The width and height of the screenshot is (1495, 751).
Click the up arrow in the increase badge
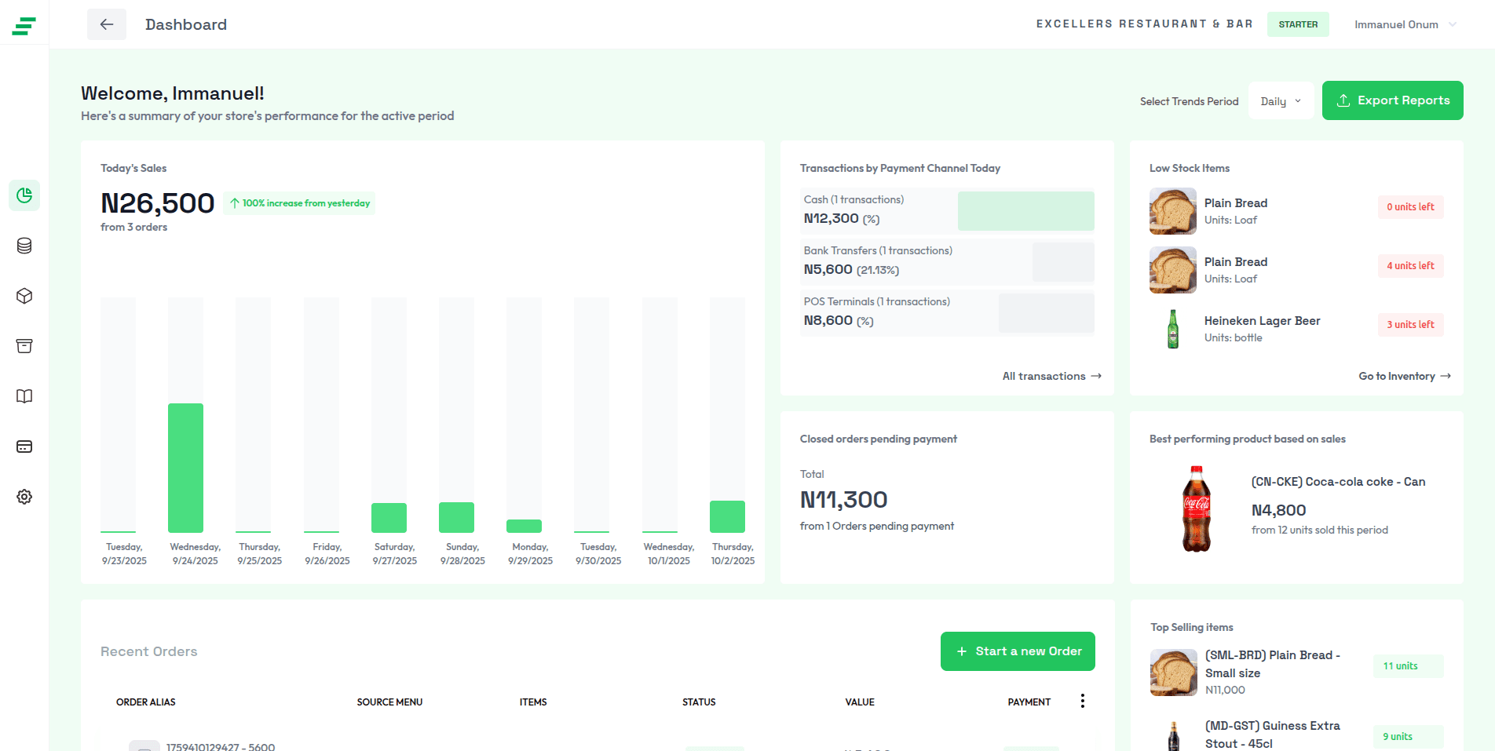click(x=234, y=203)
